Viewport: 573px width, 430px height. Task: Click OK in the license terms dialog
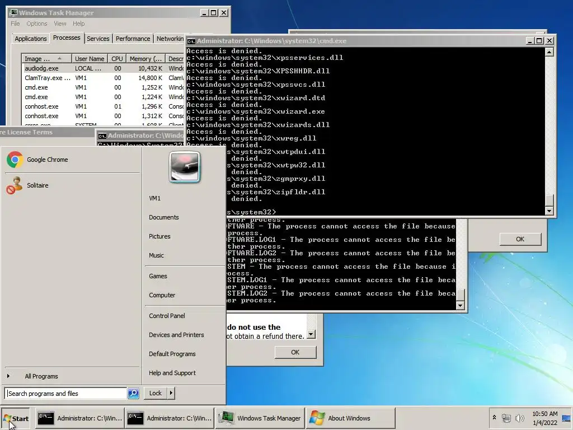[x=295, y=352]
